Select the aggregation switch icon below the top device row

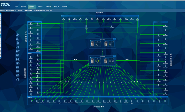pyautogui.click(x=86, y=26)
